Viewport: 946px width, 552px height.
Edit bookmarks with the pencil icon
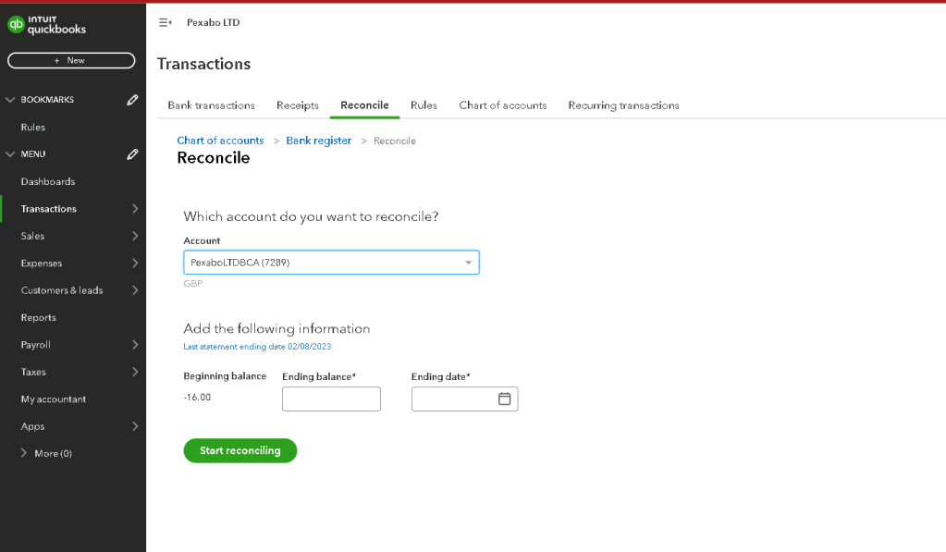pos(133,100)
